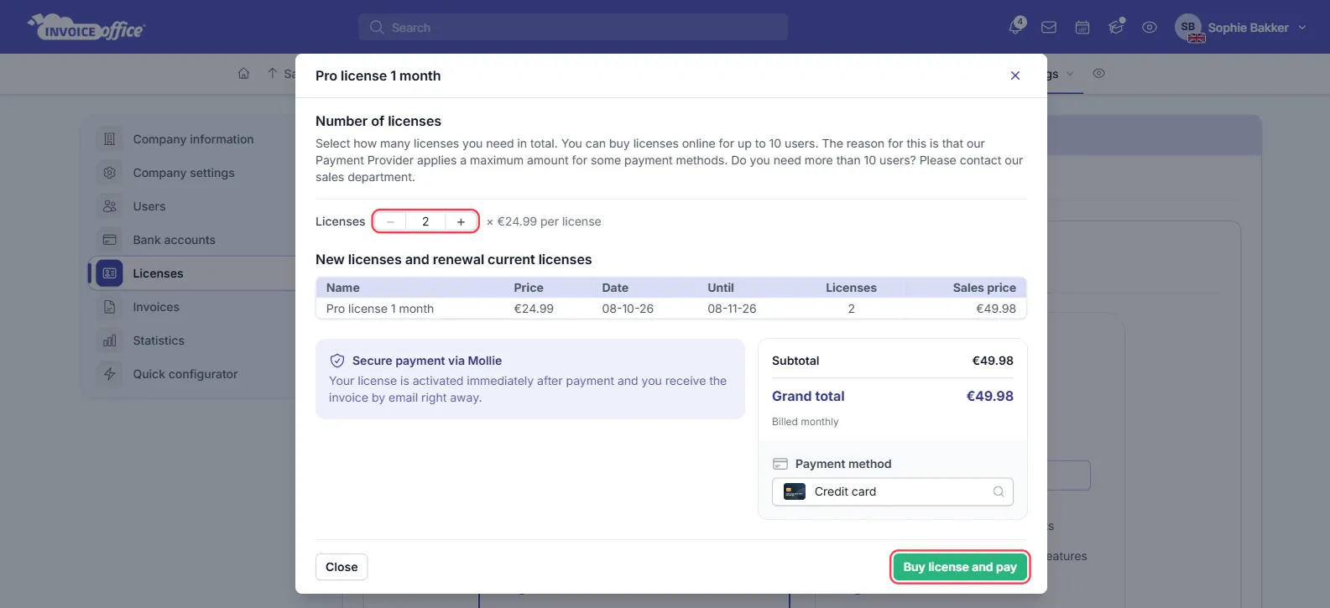The height and width of the screenshot is (608, 1330).
Task: Open Invoices in the sidebar
Action: (156, 307)
